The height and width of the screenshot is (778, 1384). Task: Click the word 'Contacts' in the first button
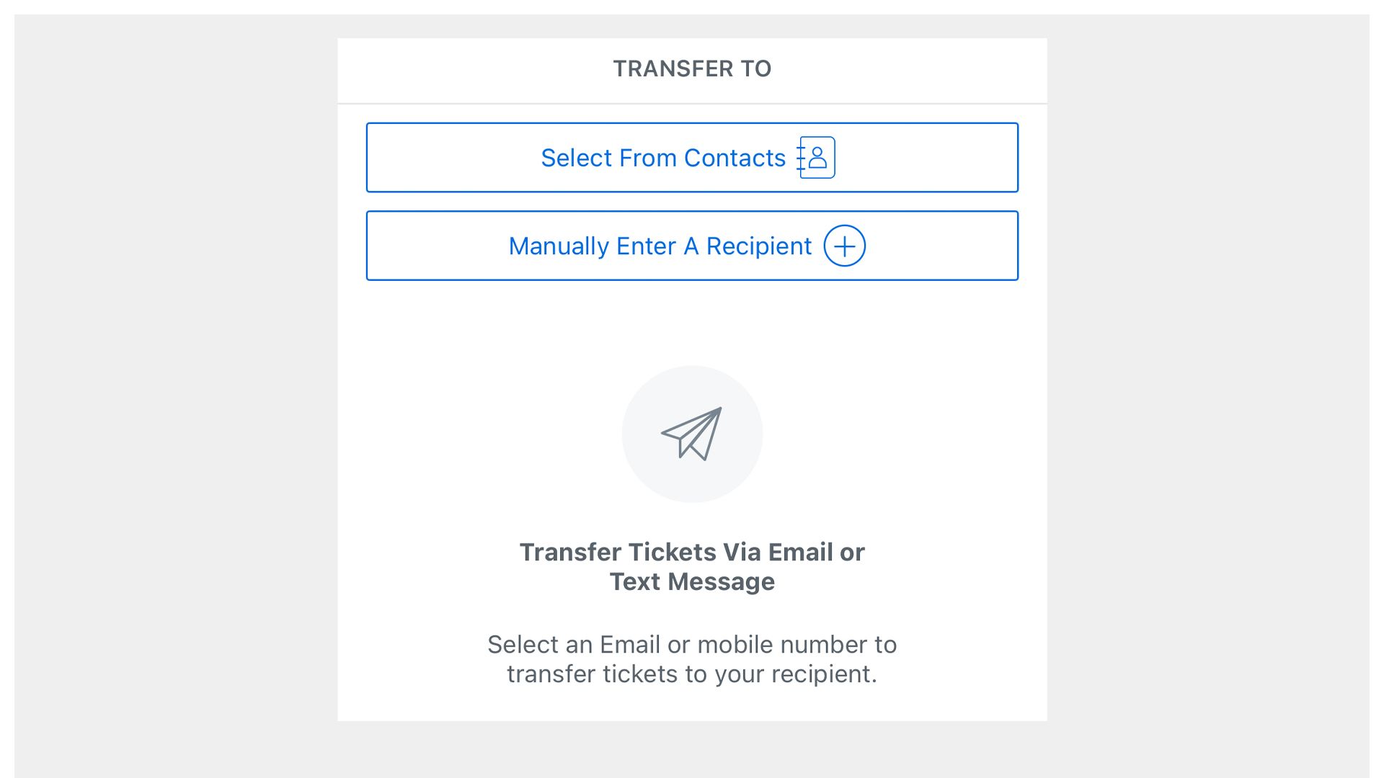[x=735, y=158]
